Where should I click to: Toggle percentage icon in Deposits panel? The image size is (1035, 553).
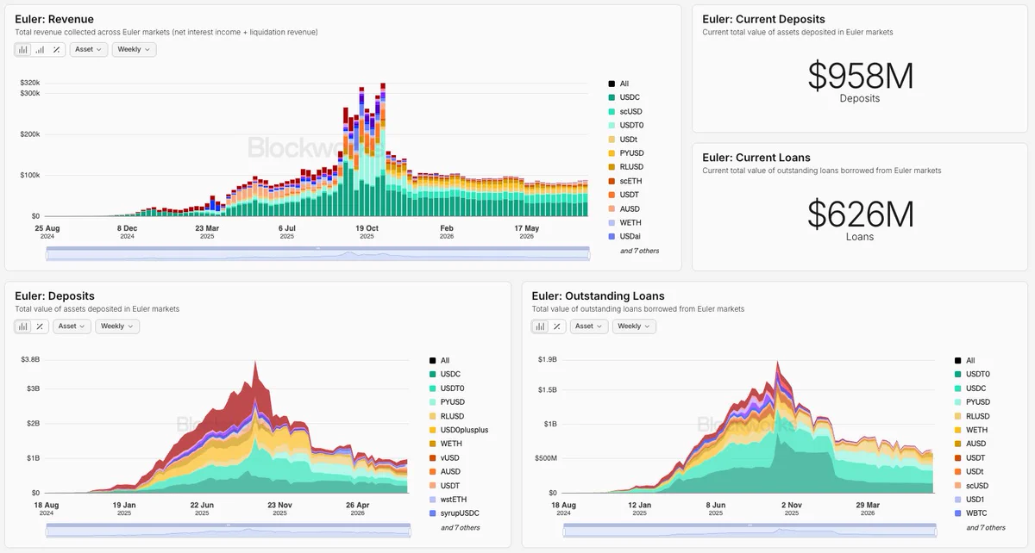click(x=40, y=326)
